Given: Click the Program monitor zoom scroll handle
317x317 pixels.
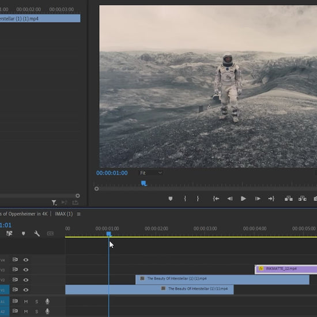Looking at the screenshot, I should pyautogui.click(x=97, y=188).
